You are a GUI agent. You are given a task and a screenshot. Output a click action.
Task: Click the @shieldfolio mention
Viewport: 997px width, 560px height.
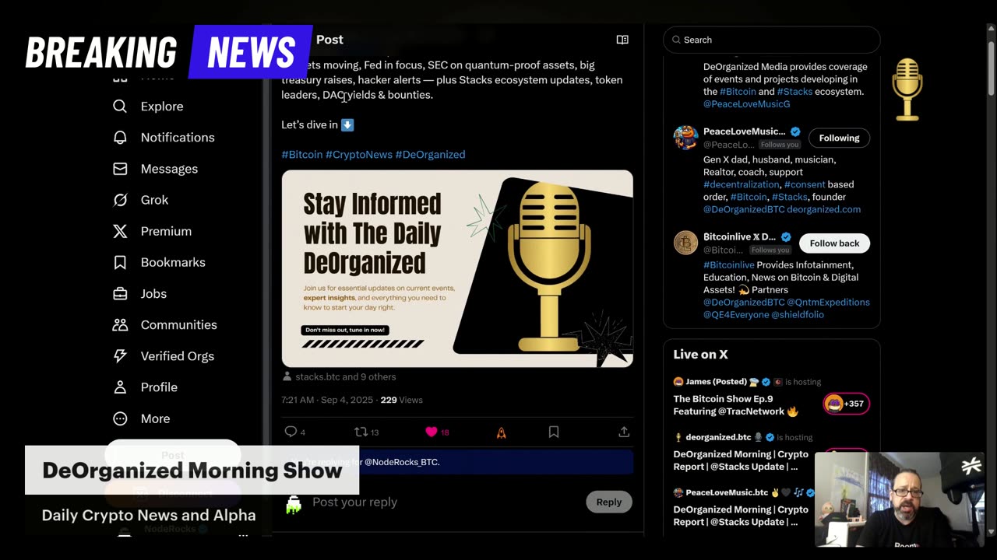[x=797, y=314]
